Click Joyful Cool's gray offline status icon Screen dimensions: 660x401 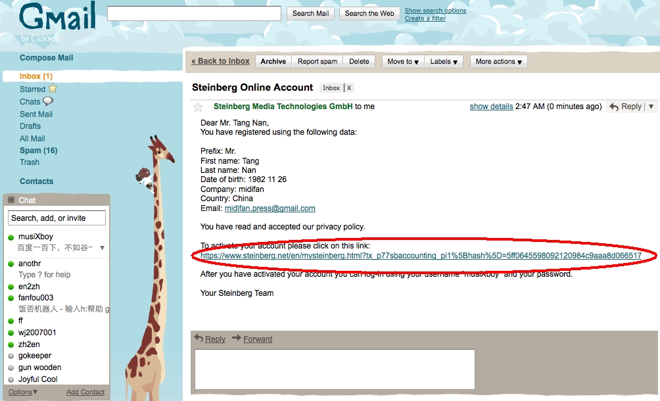coord(11,379)
